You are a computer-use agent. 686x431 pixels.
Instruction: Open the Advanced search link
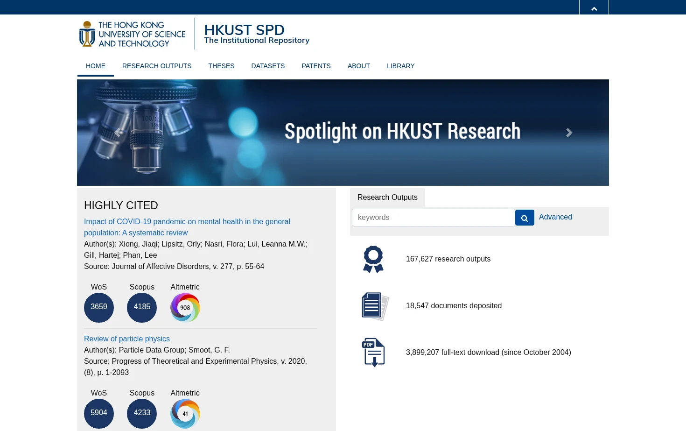click(555, 217)
